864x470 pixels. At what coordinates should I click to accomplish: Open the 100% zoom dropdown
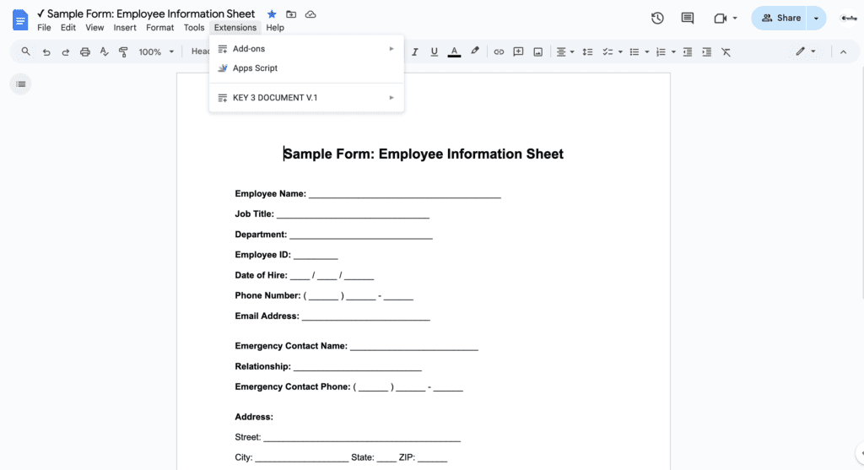coord(156,51)
